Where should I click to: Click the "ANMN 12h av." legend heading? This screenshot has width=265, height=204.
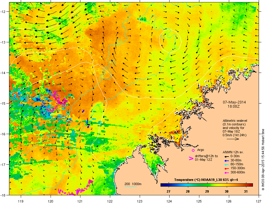[233, 152]
